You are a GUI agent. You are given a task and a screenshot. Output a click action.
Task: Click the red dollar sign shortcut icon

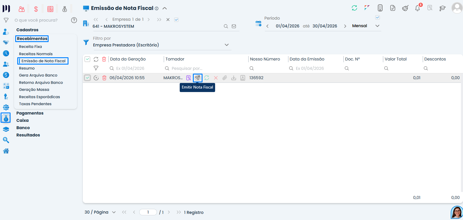[36, 9]
